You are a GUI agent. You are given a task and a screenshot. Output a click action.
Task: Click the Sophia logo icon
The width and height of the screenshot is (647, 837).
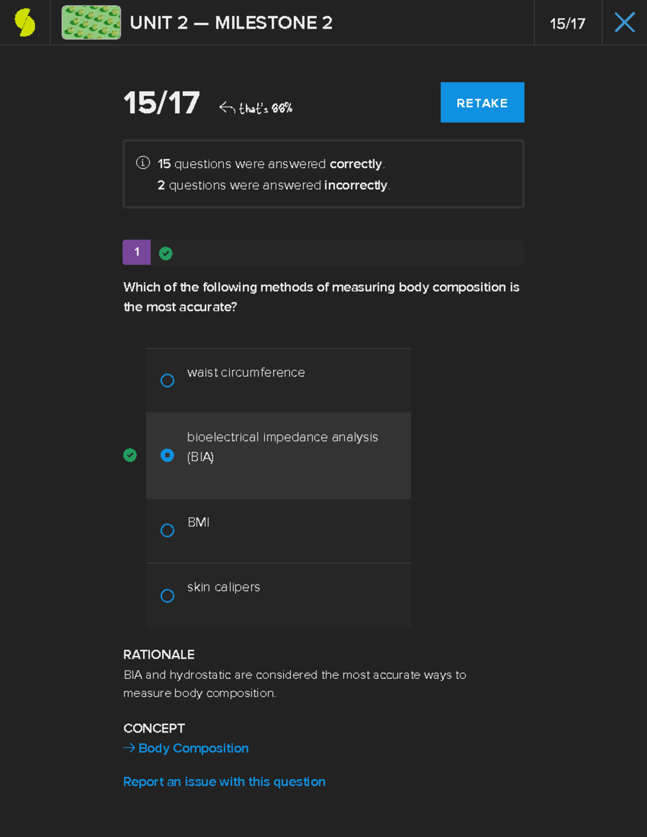(x=25, y=23)
